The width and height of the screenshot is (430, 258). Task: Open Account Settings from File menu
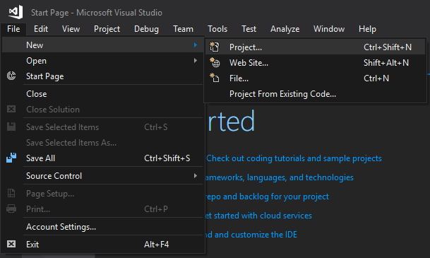(x=103, y=227)
